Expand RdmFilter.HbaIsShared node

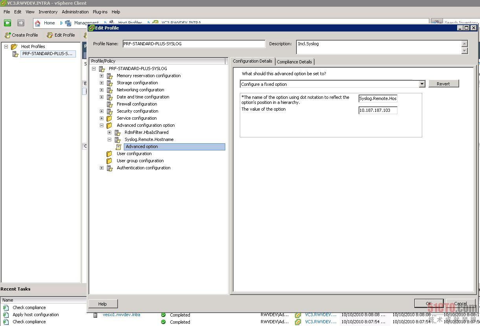point(109,132)
